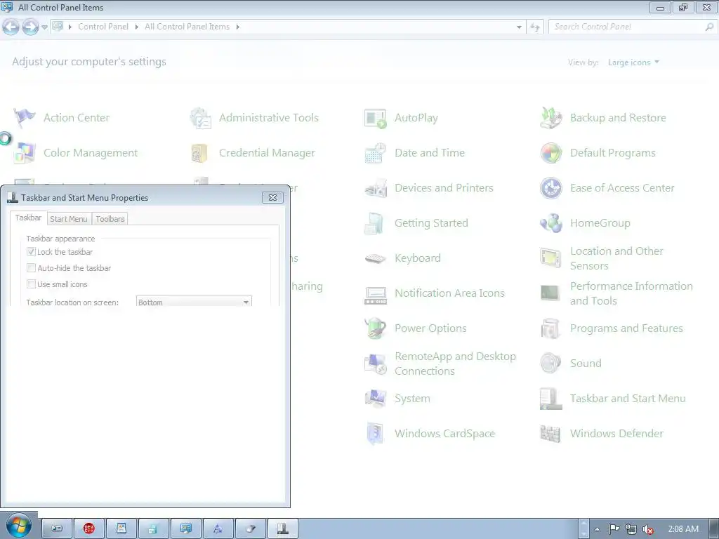
Task: Enable Use small icons checkbox
Action: click(x=31, y=284)
